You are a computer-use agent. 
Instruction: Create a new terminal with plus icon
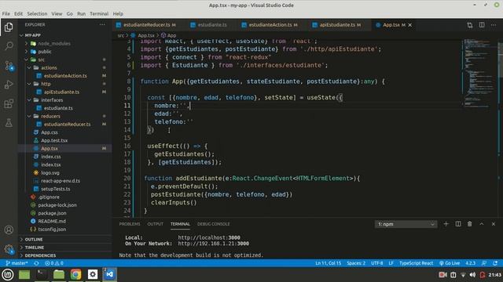point(446,224)
